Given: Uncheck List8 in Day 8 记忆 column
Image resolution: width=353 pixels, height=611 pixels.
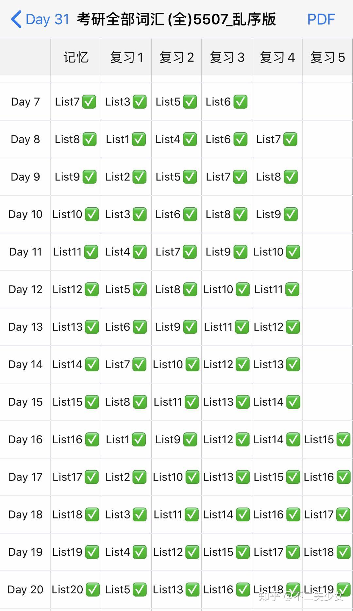Looking at the screenshot, I should (90, 139).
